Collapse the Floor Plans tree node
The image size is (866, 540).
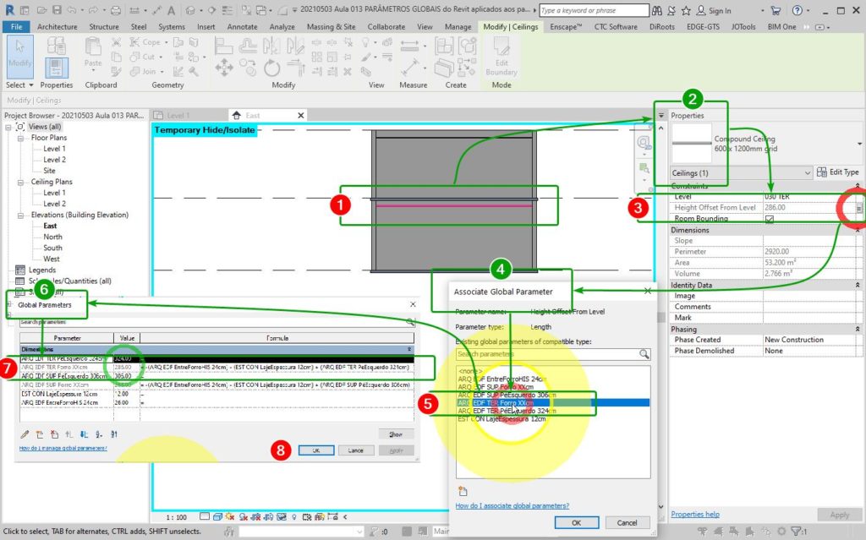tap(21, 138)
